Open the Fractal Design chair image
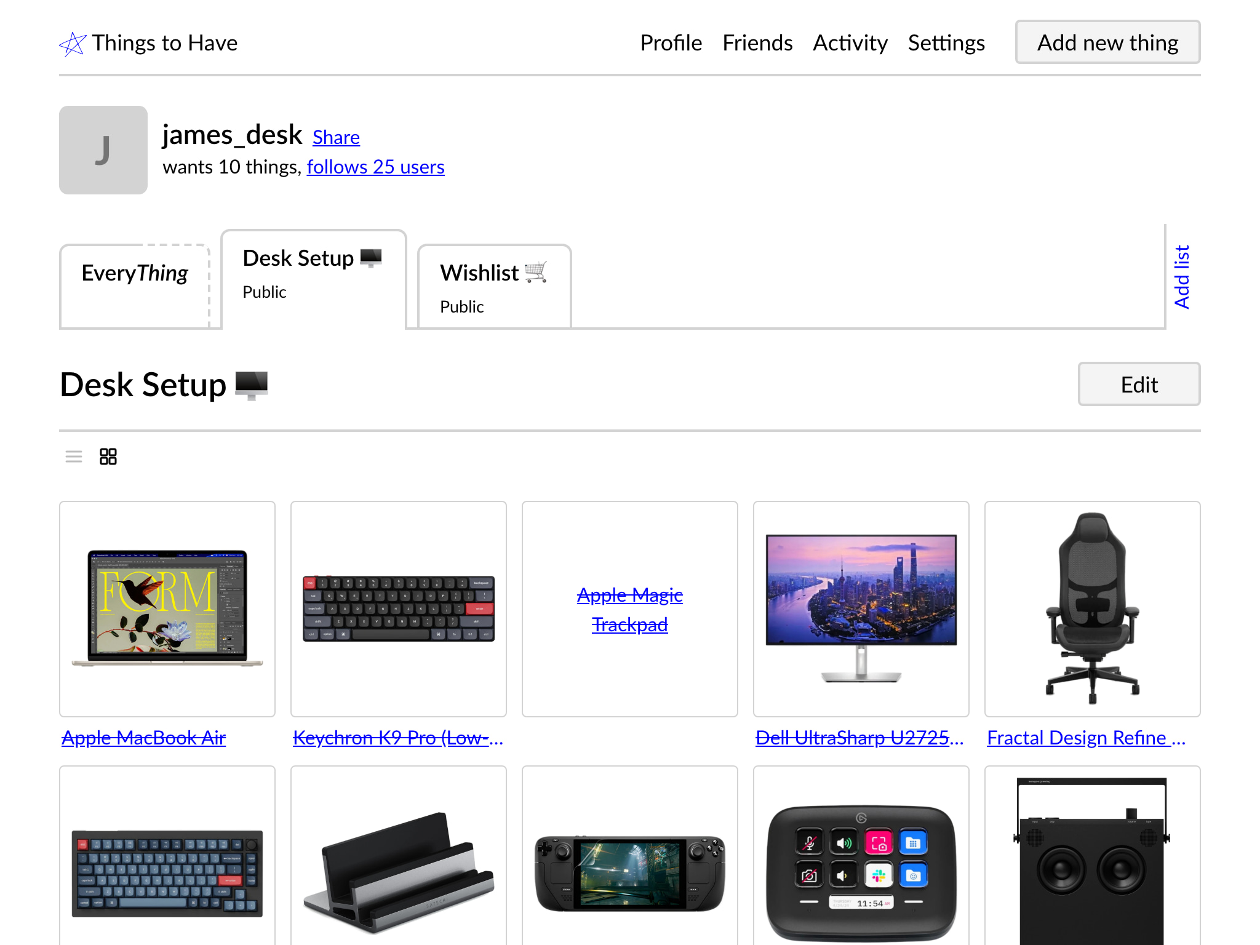Screen dimensions: 1260x945 pyautogui.click(x=1093, y=609)
